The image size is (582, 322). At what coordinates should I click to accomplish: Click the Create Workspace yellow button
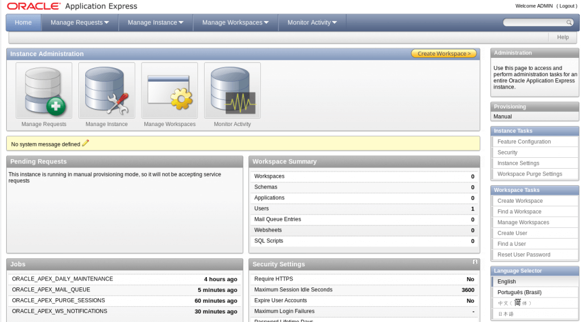click(444, 54)
